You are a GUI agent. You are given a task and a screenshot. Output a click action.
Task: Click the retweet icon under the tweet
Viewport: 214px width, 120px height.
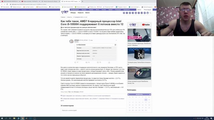coord(86,62)
